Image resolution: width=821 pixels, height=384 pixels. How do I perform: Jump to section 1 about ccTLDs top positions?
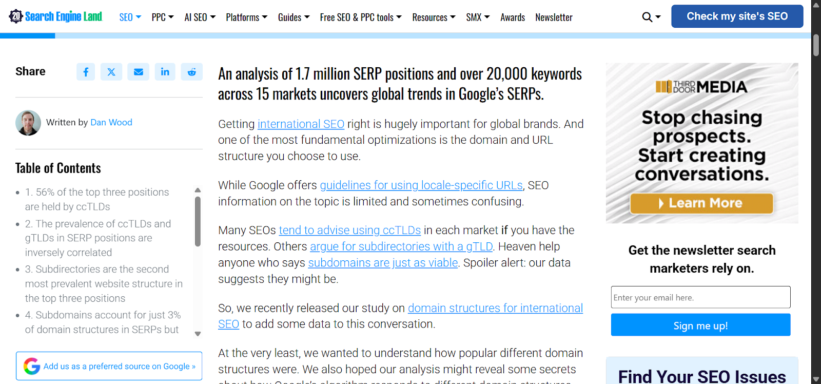pyautogui.click(x=97, y=199)
